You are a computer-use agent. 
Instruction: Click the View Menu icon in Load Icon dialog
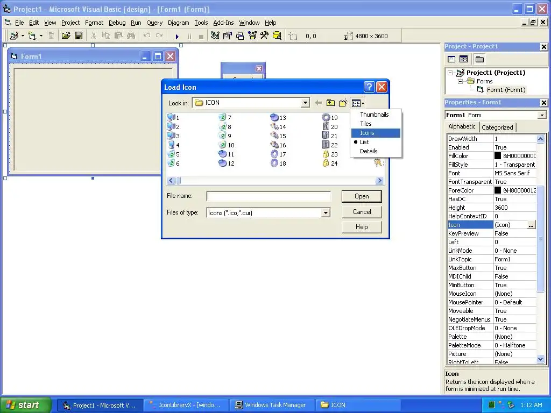pos(358,103)
